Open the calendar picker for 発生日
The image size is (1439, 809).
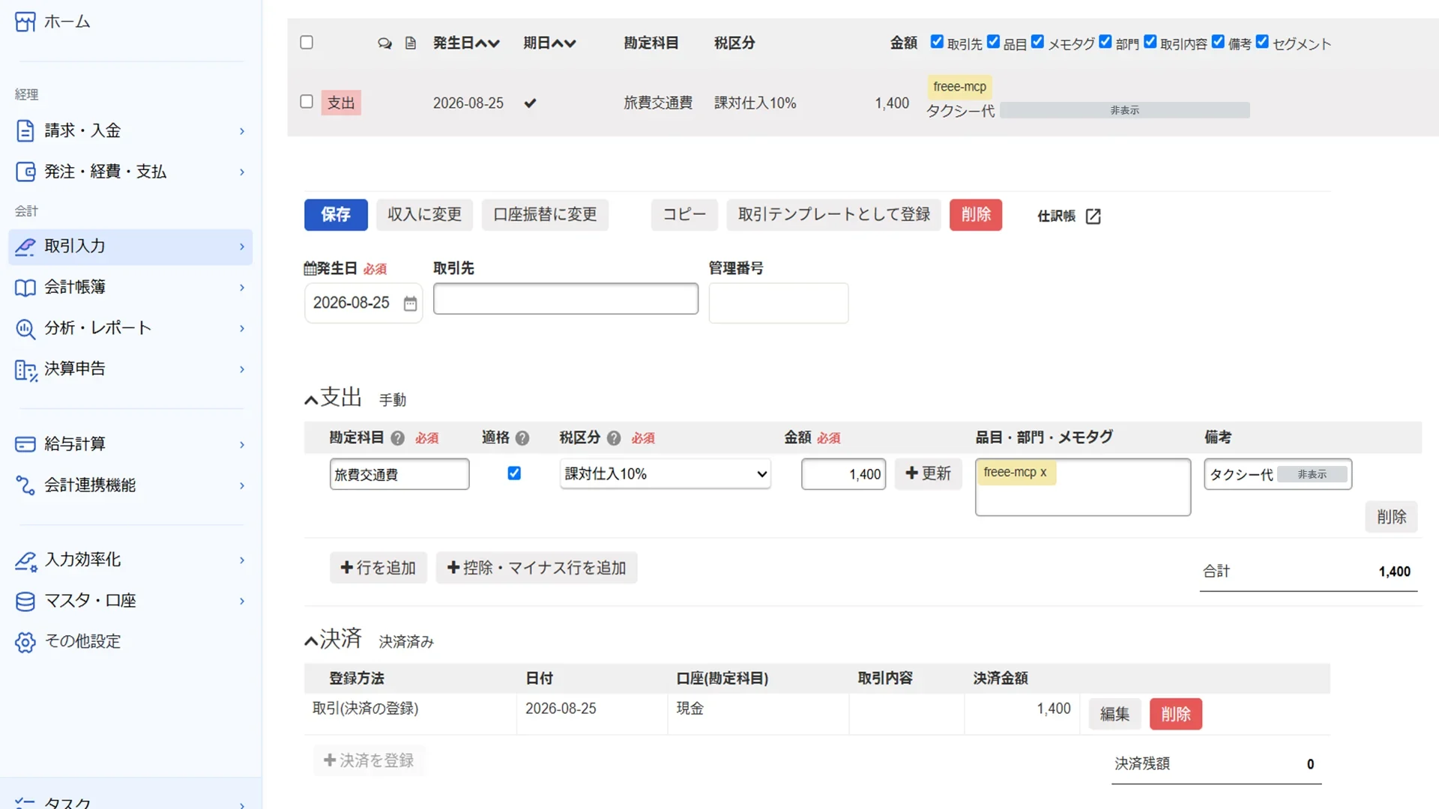410,303
